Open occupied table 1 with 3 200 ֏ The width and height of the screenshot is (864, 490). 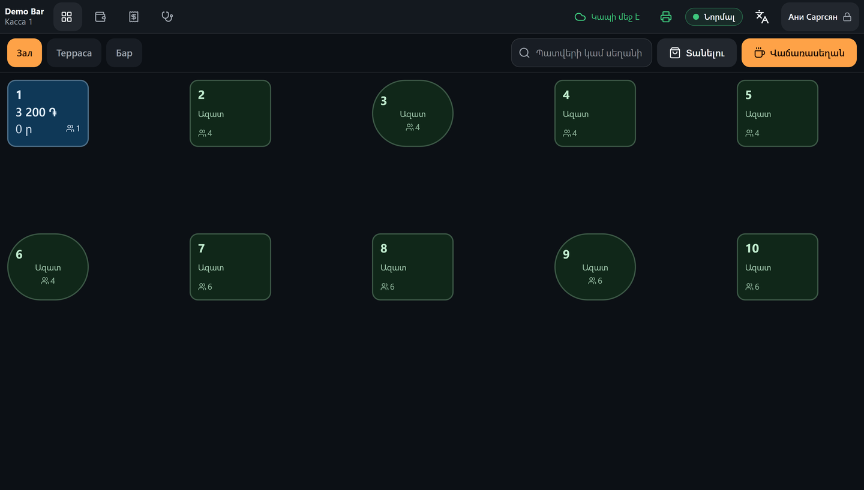point(48,113)
